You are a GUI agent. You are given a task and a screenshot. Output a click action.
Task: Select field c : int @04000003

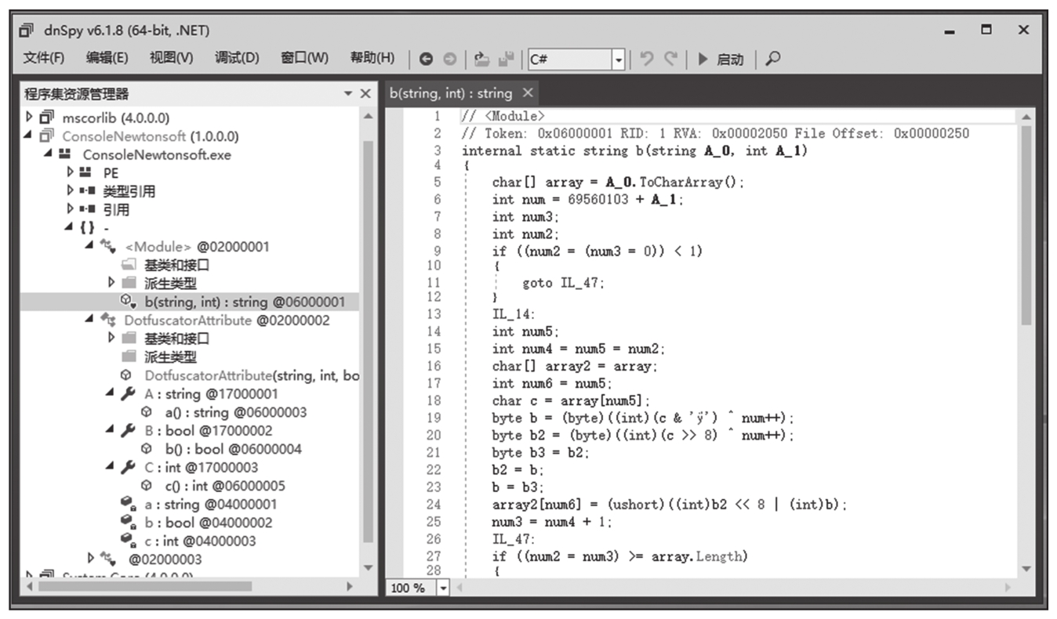200,541
